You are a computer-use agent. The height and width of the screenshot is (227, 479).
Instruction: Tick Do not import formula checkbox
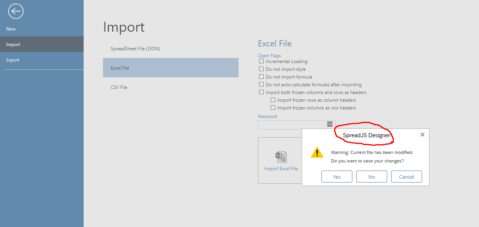click(261, 77)
